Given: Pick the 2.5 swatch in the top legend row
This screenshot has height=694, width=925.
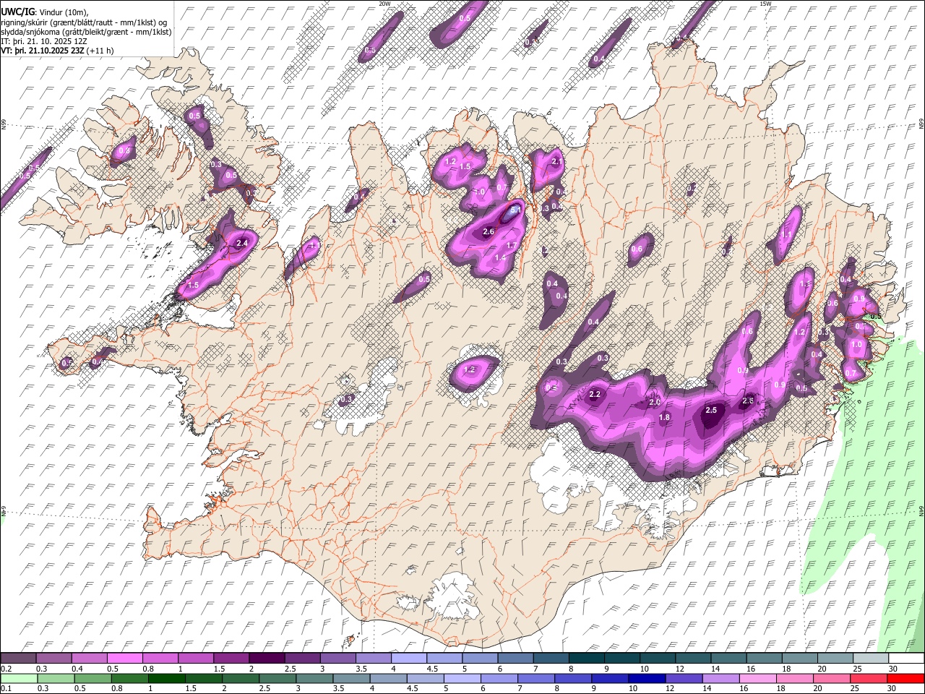Looking at the screenshot, I should click(301, 659).
